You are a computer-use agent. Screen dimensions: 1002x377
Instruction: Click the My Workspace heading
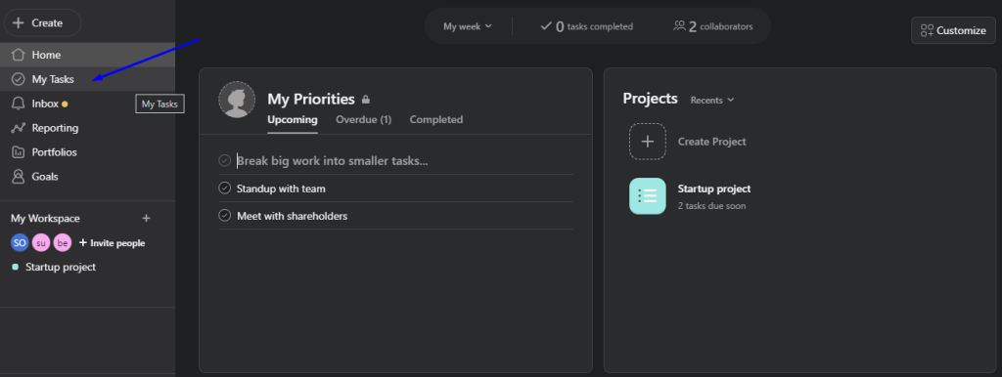point(45,218)
